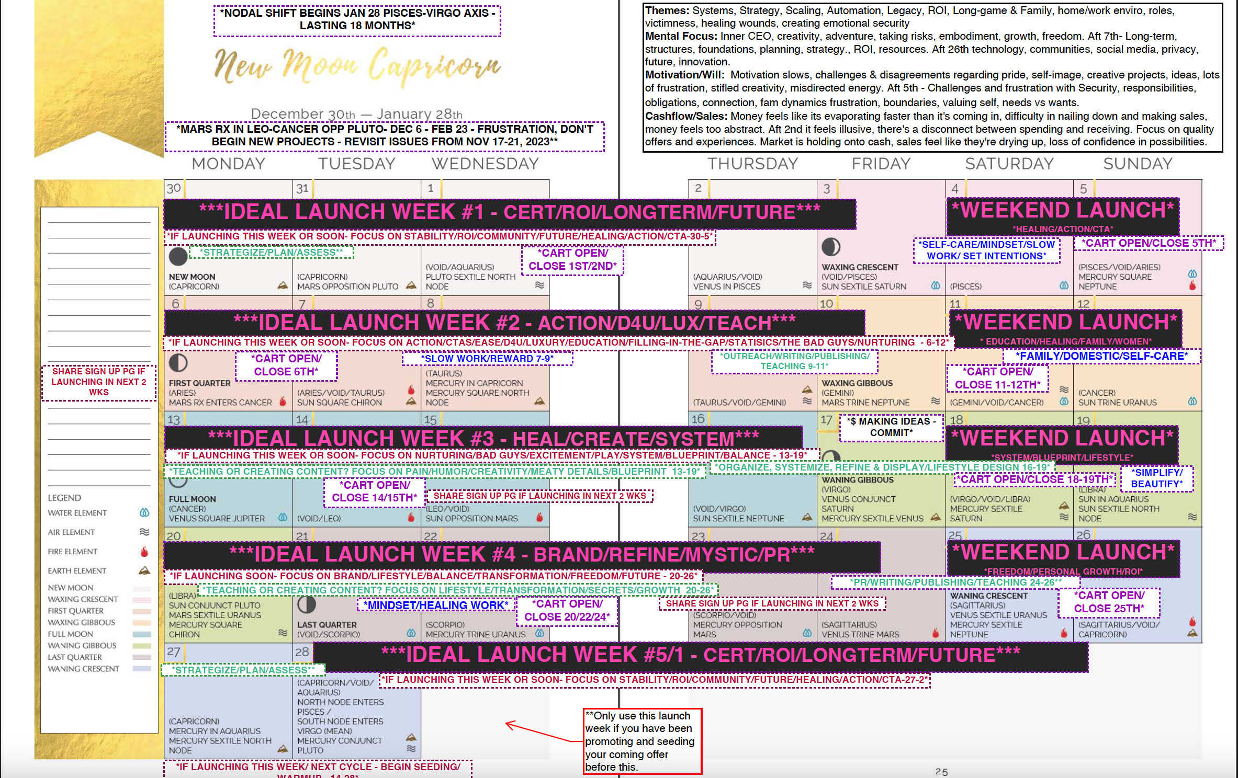Click the MINDSET/HEALING WORK link text
Viewport: 1238px width, 778px height.
(435, 605)
